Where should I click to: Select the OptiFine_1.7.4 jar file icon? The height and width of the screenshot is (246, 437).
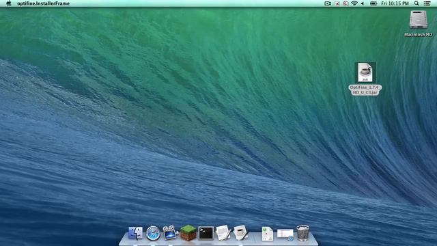(x=365, y=72)
